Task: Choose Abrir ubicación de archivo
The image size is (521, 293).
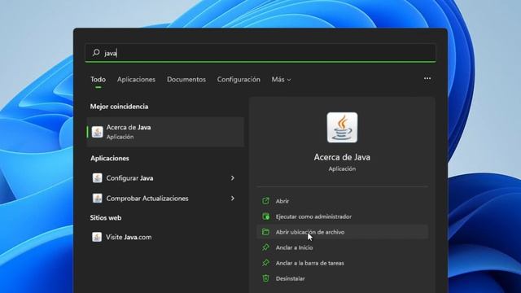Action: 342,232
